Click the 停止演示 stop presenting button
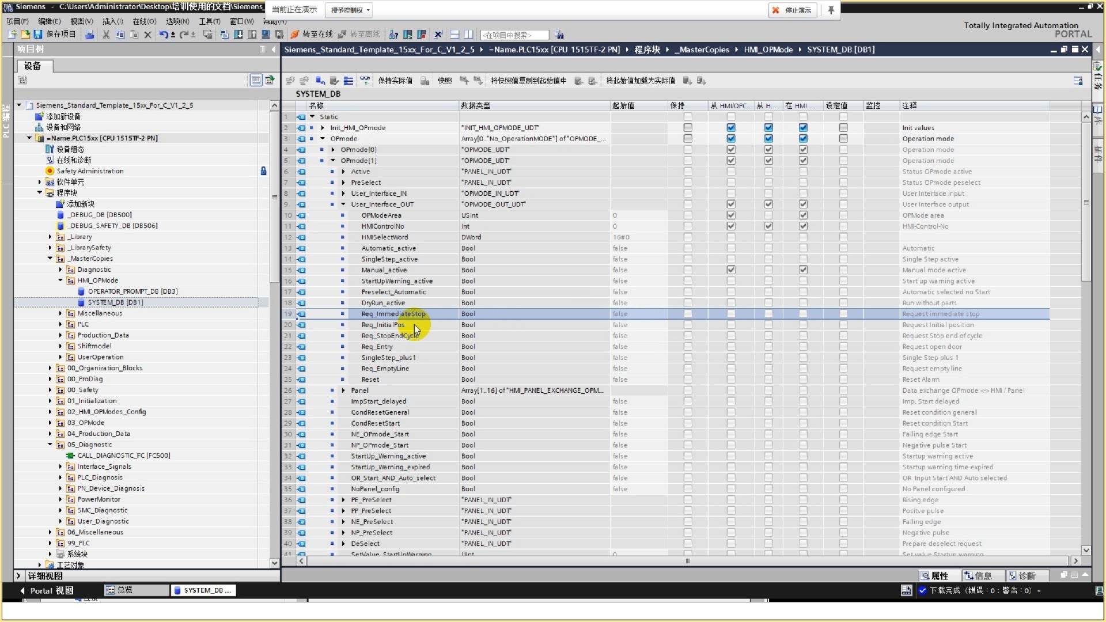Viewport: 1106px width, 622px height. [x=793, y=10]
